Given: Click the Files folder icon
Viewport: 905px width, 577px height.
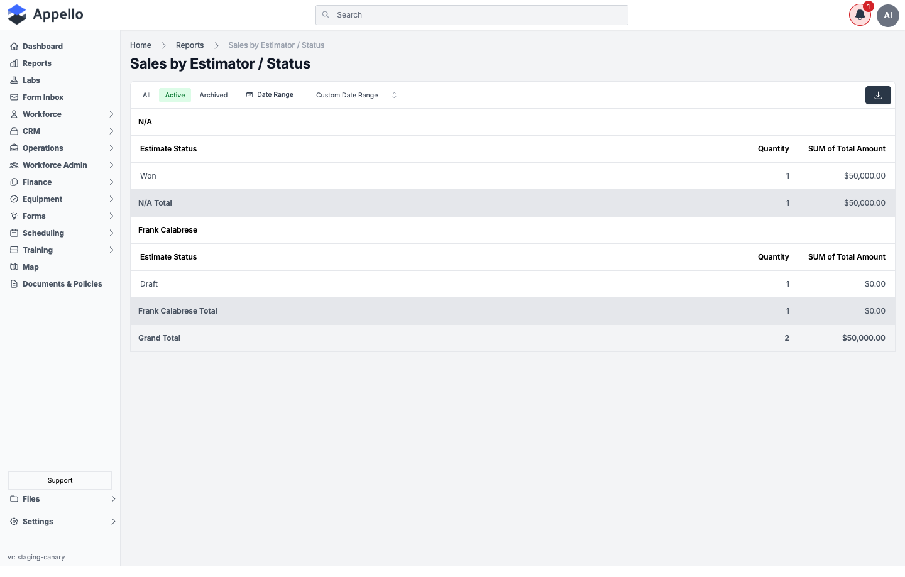Looking at the screenshot, I should tap(14, 499).
